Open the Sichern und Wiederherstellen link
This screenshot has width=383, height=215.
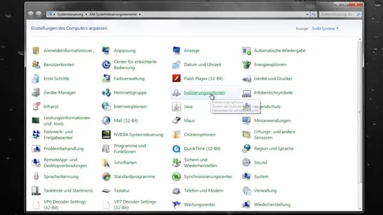[200, 162]
